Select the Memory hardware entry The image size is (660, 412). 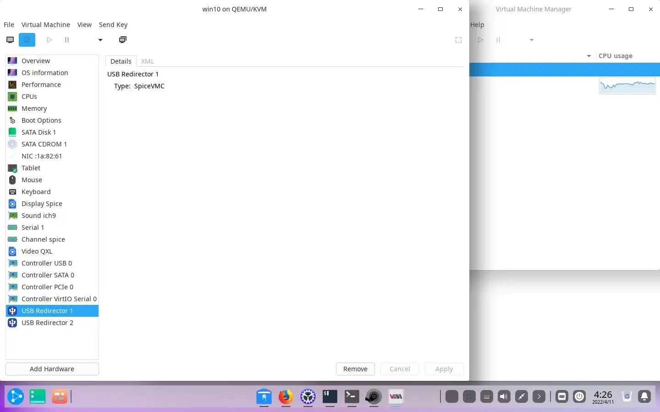coord(52,108)
